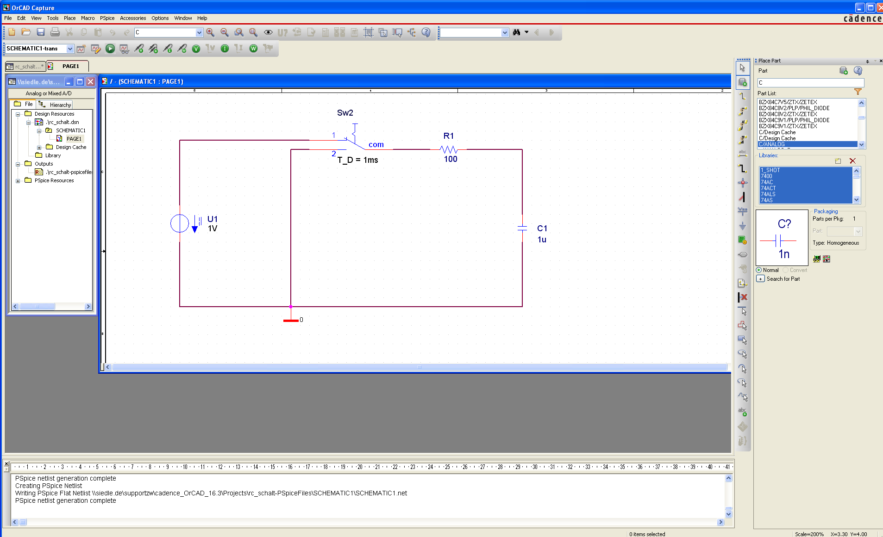Viewport: 883px width, 537px height.
Task: Place a voltage level marker probe
Action: pyautogui.click(x=138, y=49)
